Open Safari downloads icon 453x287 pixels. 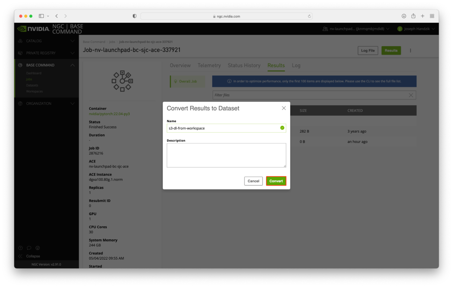[404, 16]
